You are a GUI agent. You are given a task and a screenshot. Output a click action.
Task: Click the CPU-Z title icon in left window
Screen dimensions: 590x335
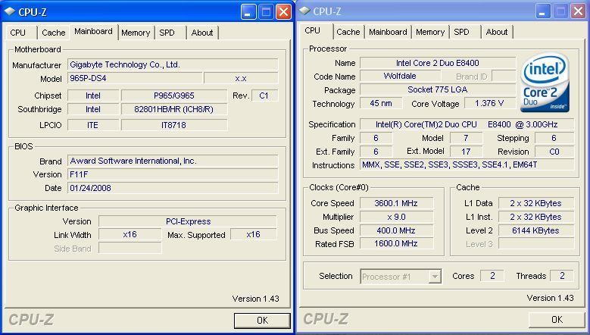pyautogui.click(x=9, y=11)
